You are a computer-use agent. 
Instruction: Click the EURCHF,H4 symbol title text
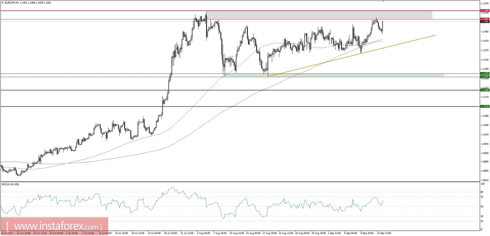coord(11,3)
